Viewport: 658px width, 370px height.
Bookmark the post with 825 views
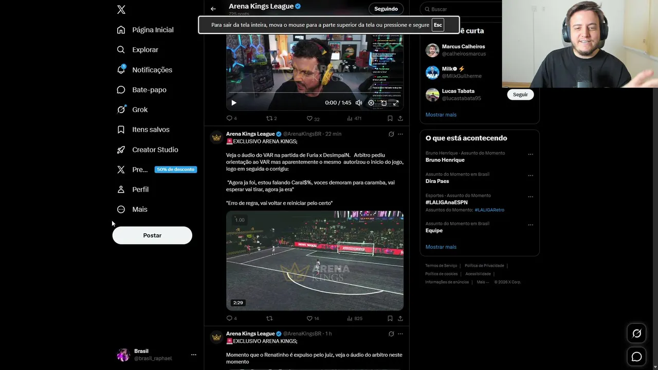(x=390, y=318)
